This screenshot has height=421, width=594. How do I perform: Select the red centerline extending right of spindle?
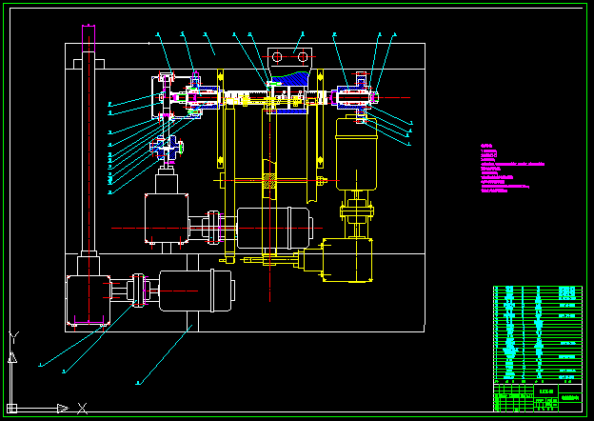(x=395, y=97)
